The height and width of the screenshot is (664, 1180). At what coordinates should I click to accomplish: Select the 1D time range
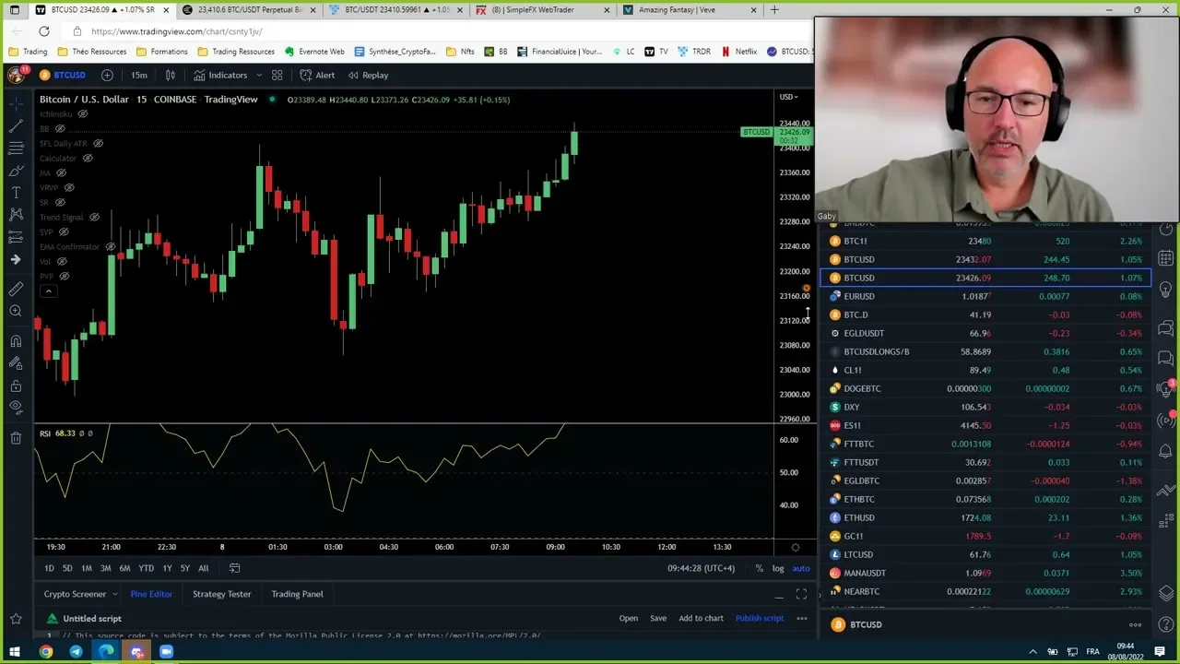click(x=49, y=568)
